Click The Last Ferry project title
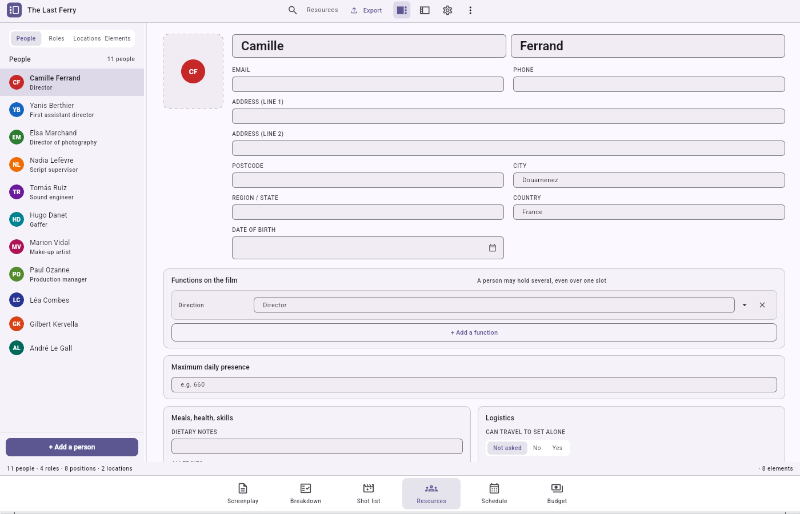 pos(52,10)
